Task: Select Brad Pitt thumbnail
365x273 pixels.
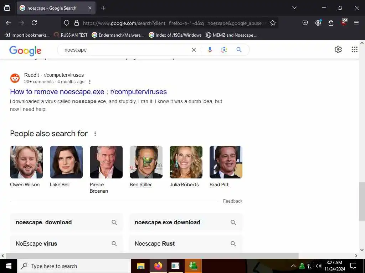Action: 226,162
